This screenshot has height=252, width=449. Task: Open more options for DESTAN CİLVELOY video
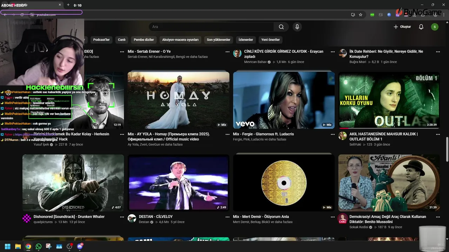pos(227,217)
